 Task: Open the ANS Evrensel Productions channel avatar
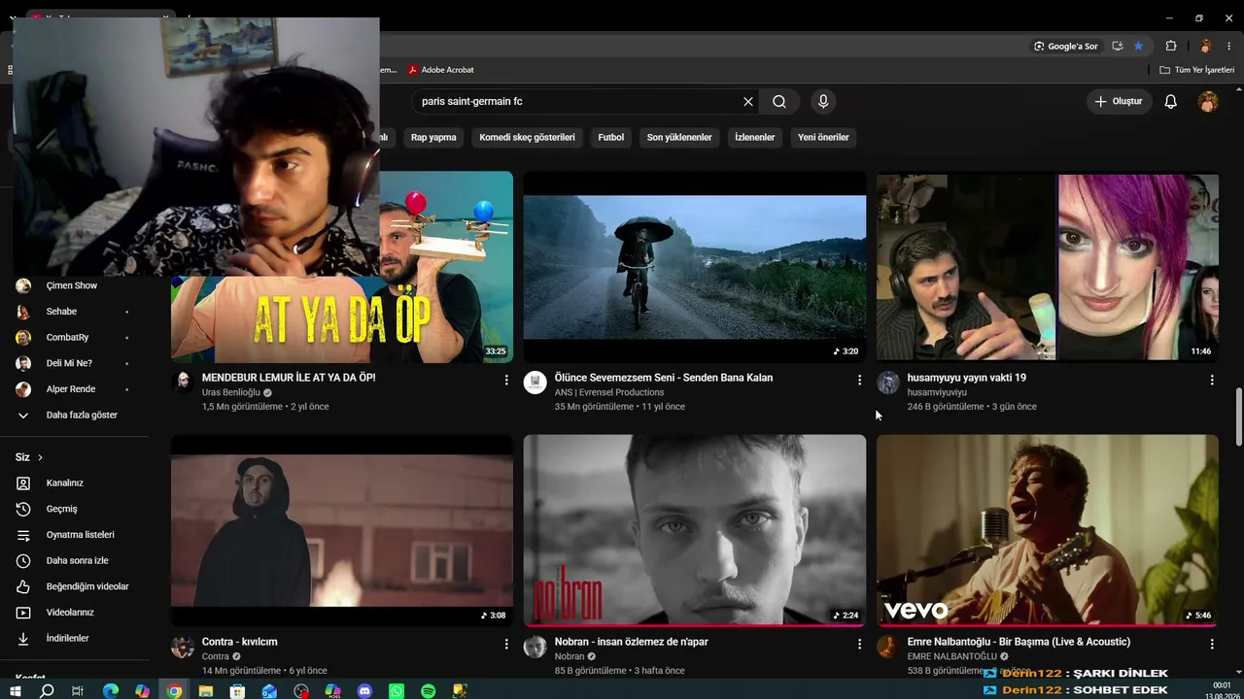click(536, 383)
